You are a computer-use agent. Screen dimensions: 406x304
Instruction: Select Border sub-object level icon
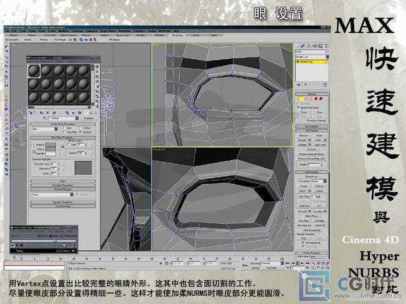tap(311, 98)
